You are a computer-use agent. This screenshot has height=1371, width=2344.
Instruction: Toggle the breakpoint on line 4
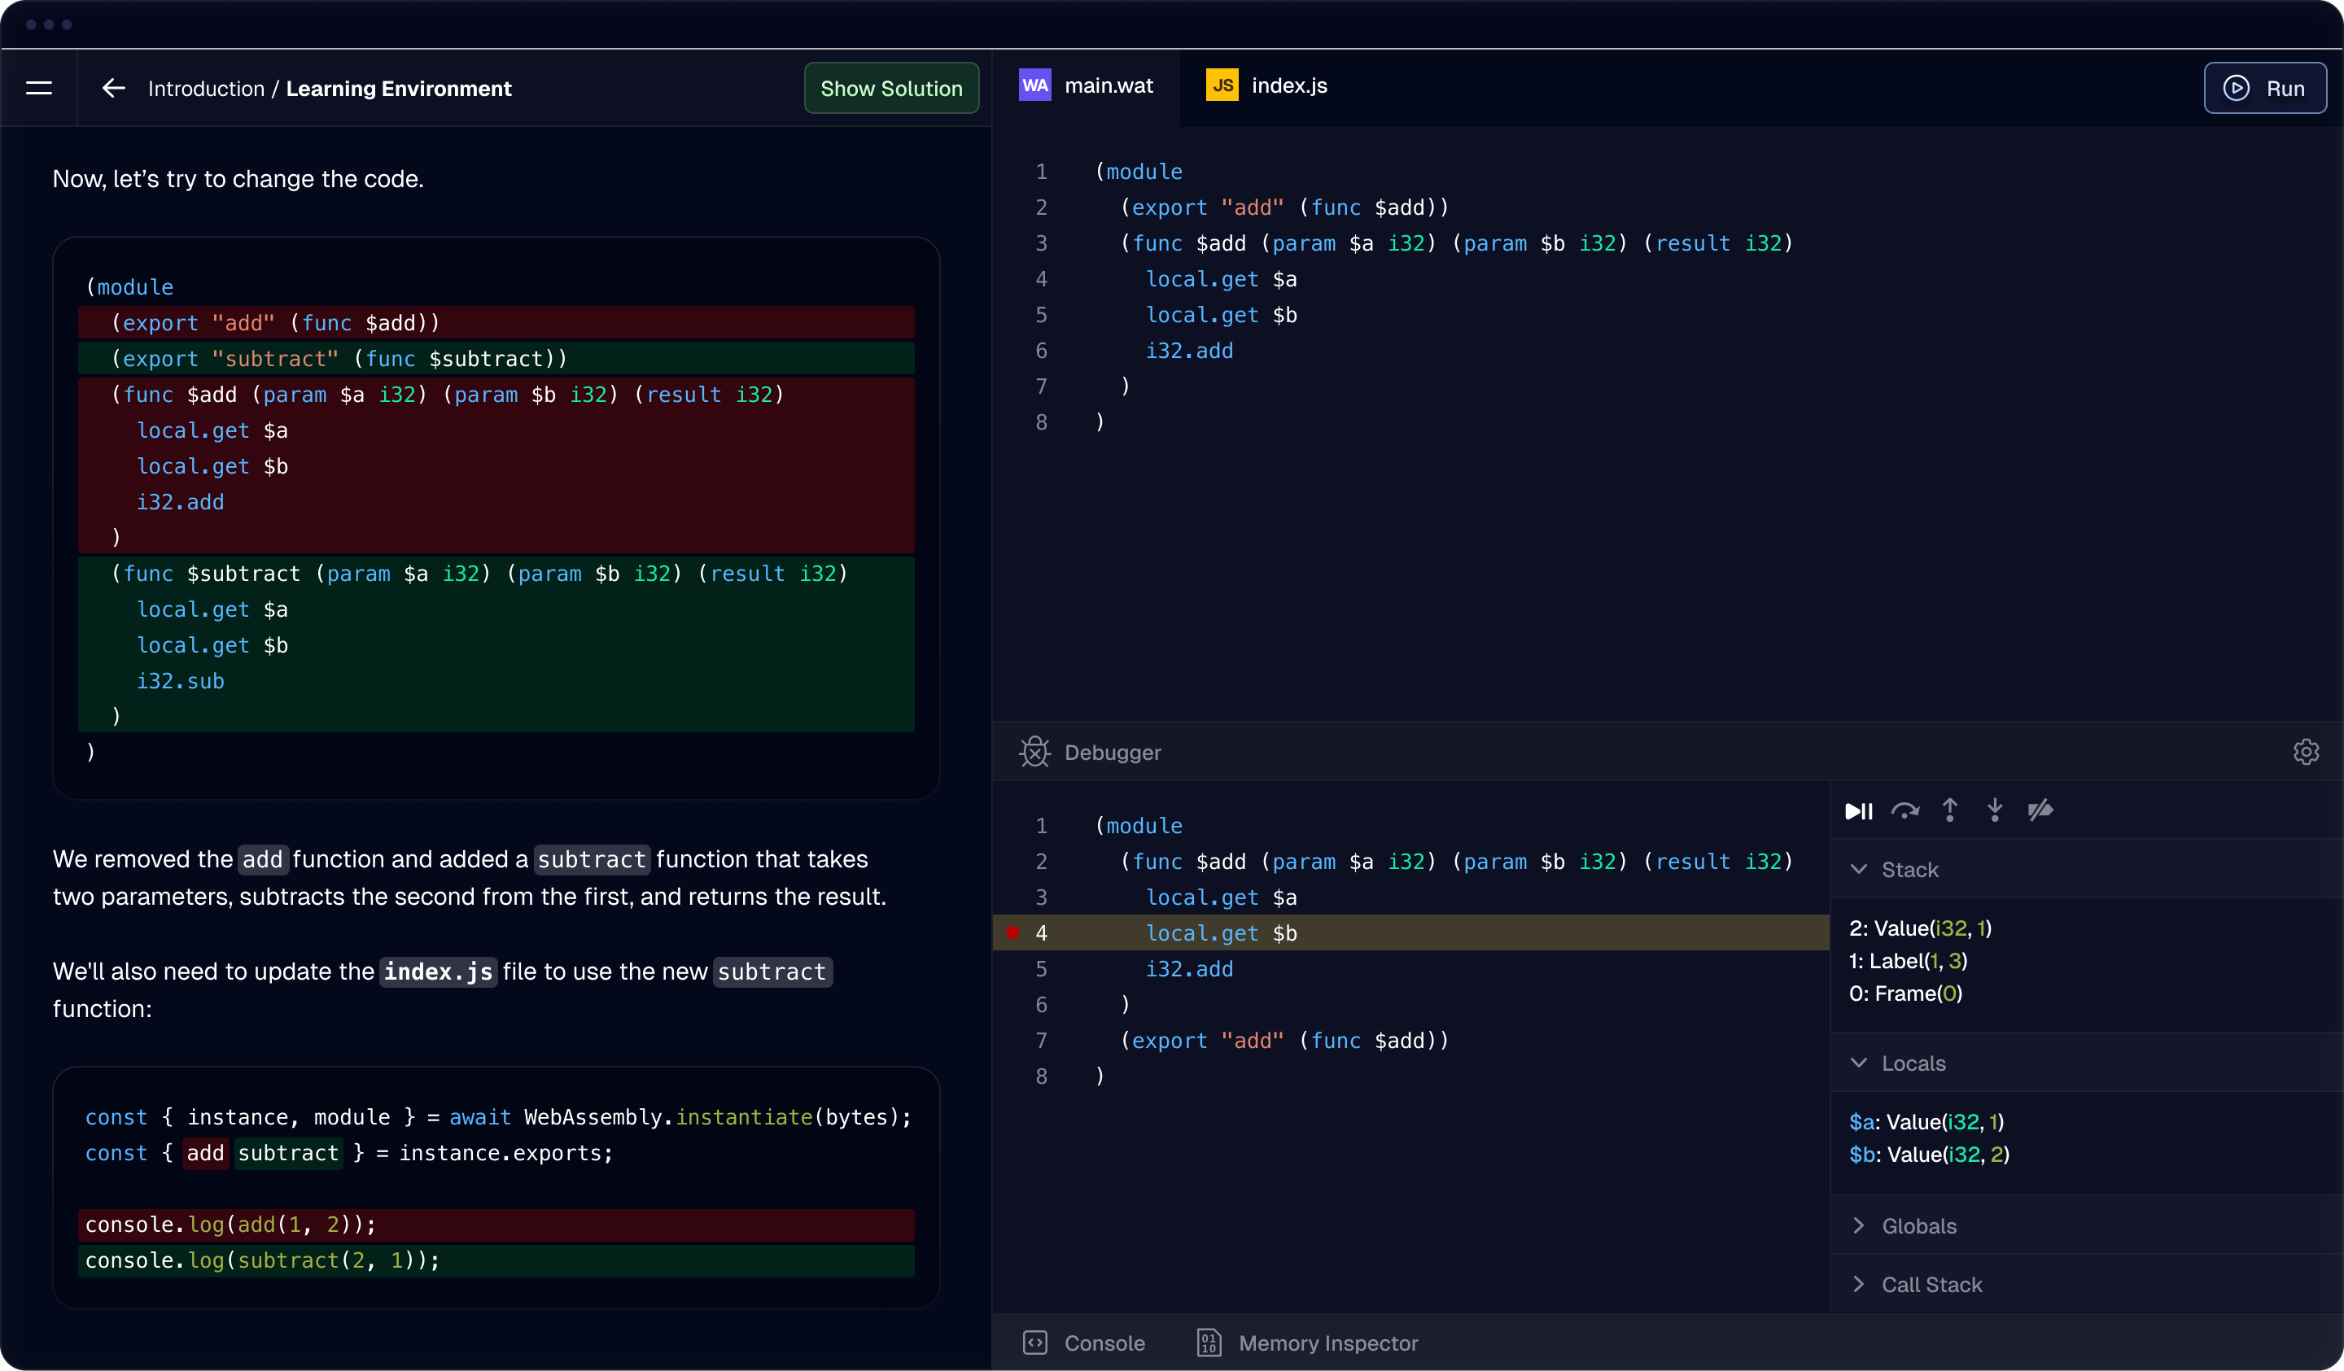click(x=1012, y=933)
